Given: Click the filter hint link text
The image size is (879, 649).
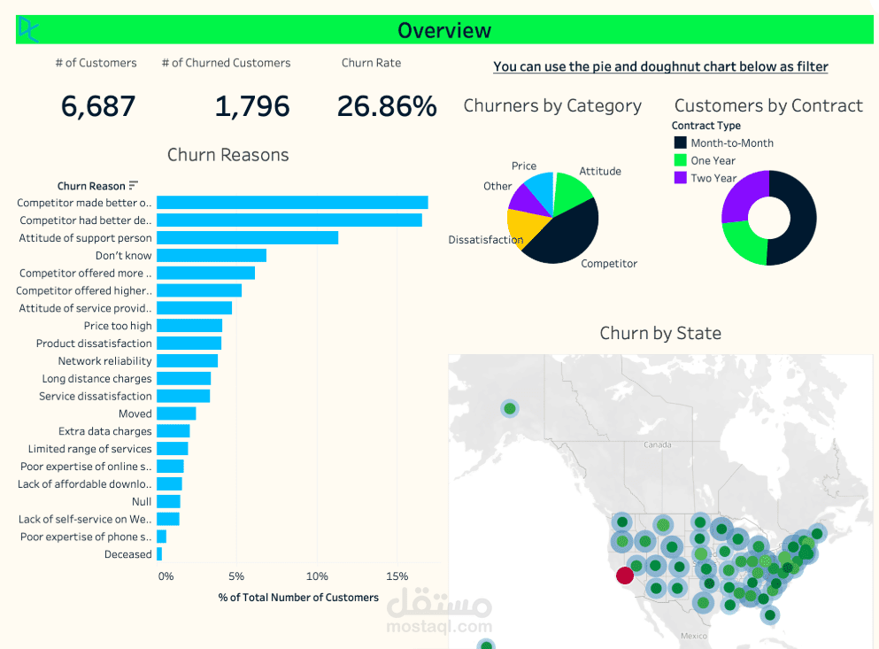Looking at the screenshot, I should click(x=660, y=66).
